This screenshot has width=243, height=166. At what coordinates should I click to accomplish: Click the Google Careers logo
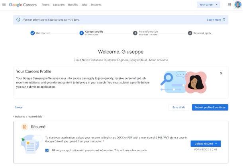(23, 5)
